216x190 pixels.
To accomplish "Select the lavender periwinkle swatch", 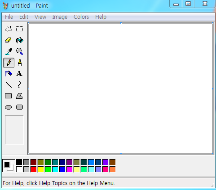I will coord(98,169).
